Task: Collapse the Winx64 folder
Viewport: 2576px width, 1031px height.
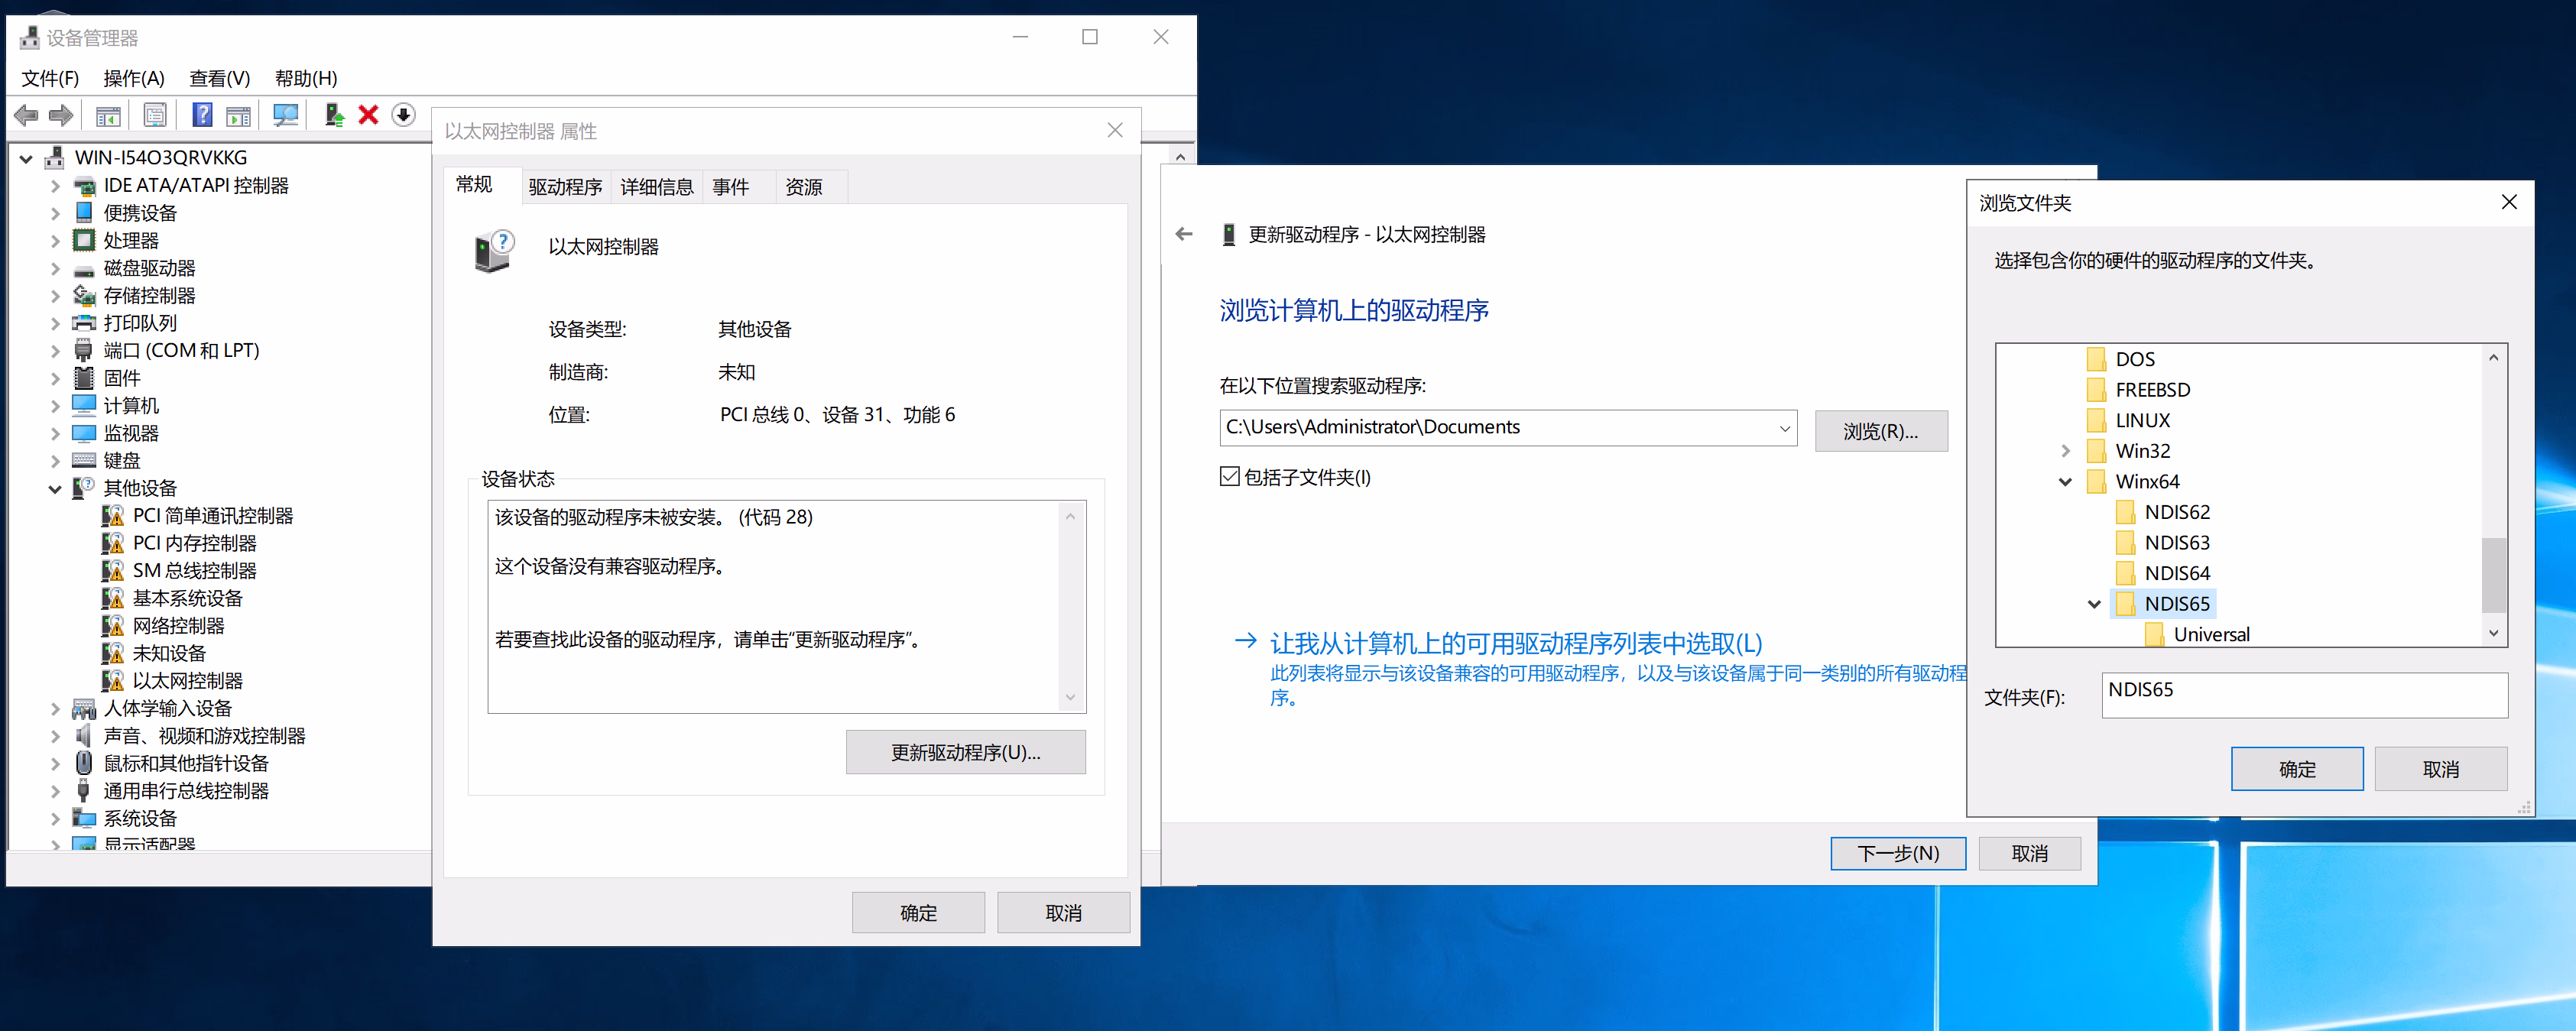Action: coord(2065,482)
